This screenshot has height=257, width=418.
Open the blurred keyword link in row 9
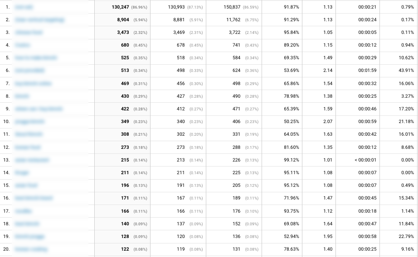(x=39, y=109)
